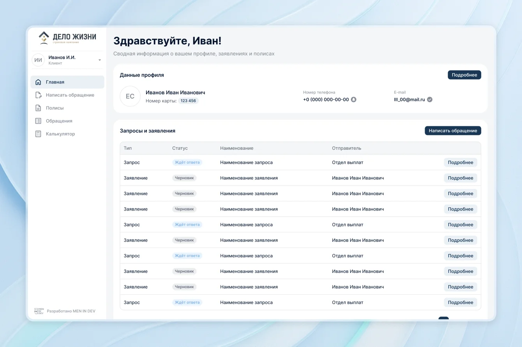The width and height of the screenshot is (522, 347).
Task: Click Отдел выплат in the last table row
Action: coord(347,303)
